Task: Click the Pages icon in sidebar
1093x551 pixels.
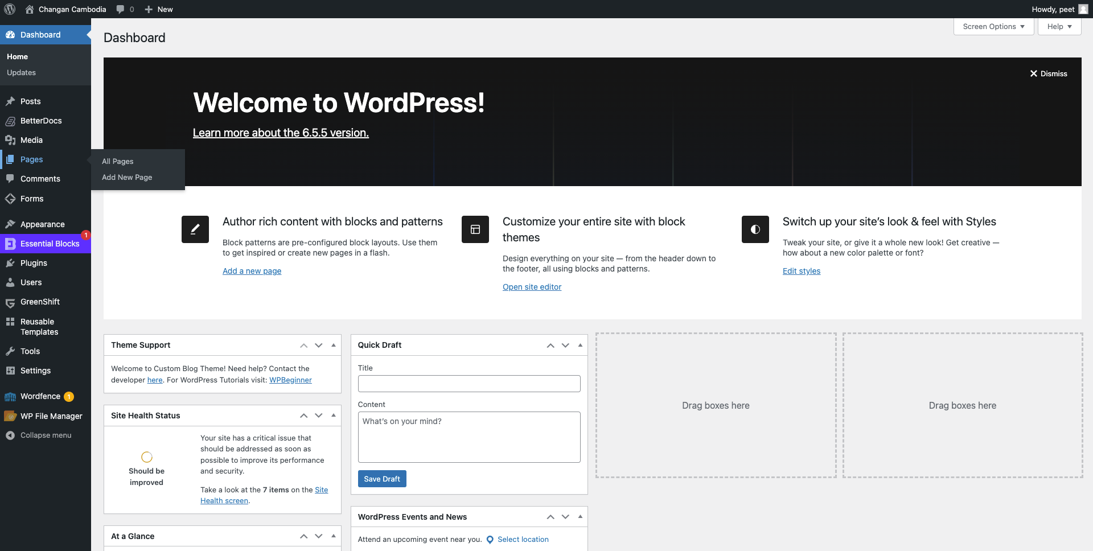Action: (x=10, y=159)
